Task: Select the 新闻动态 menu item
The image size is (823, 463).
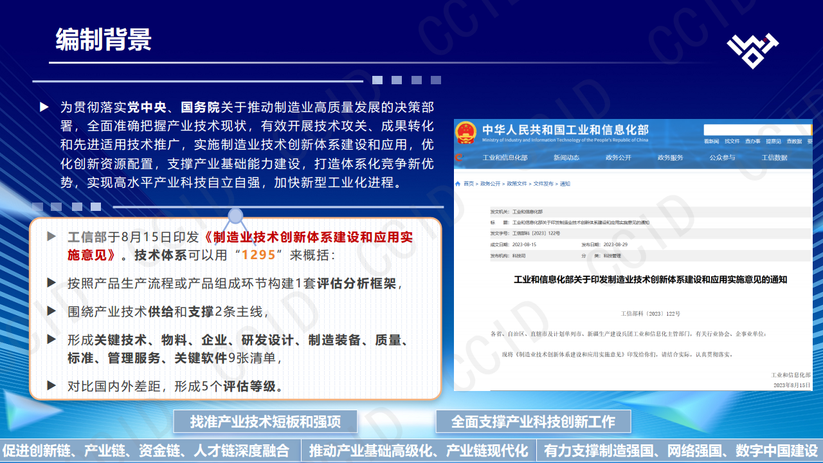Action: (567, 158)
